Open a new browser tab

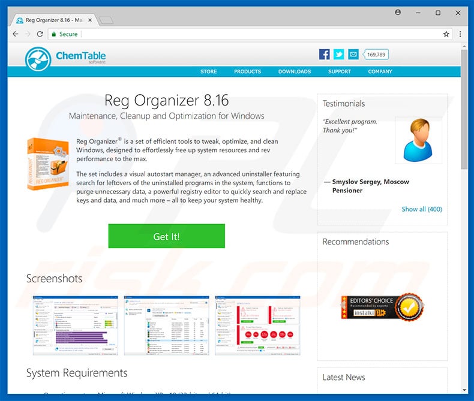point(106,20)
